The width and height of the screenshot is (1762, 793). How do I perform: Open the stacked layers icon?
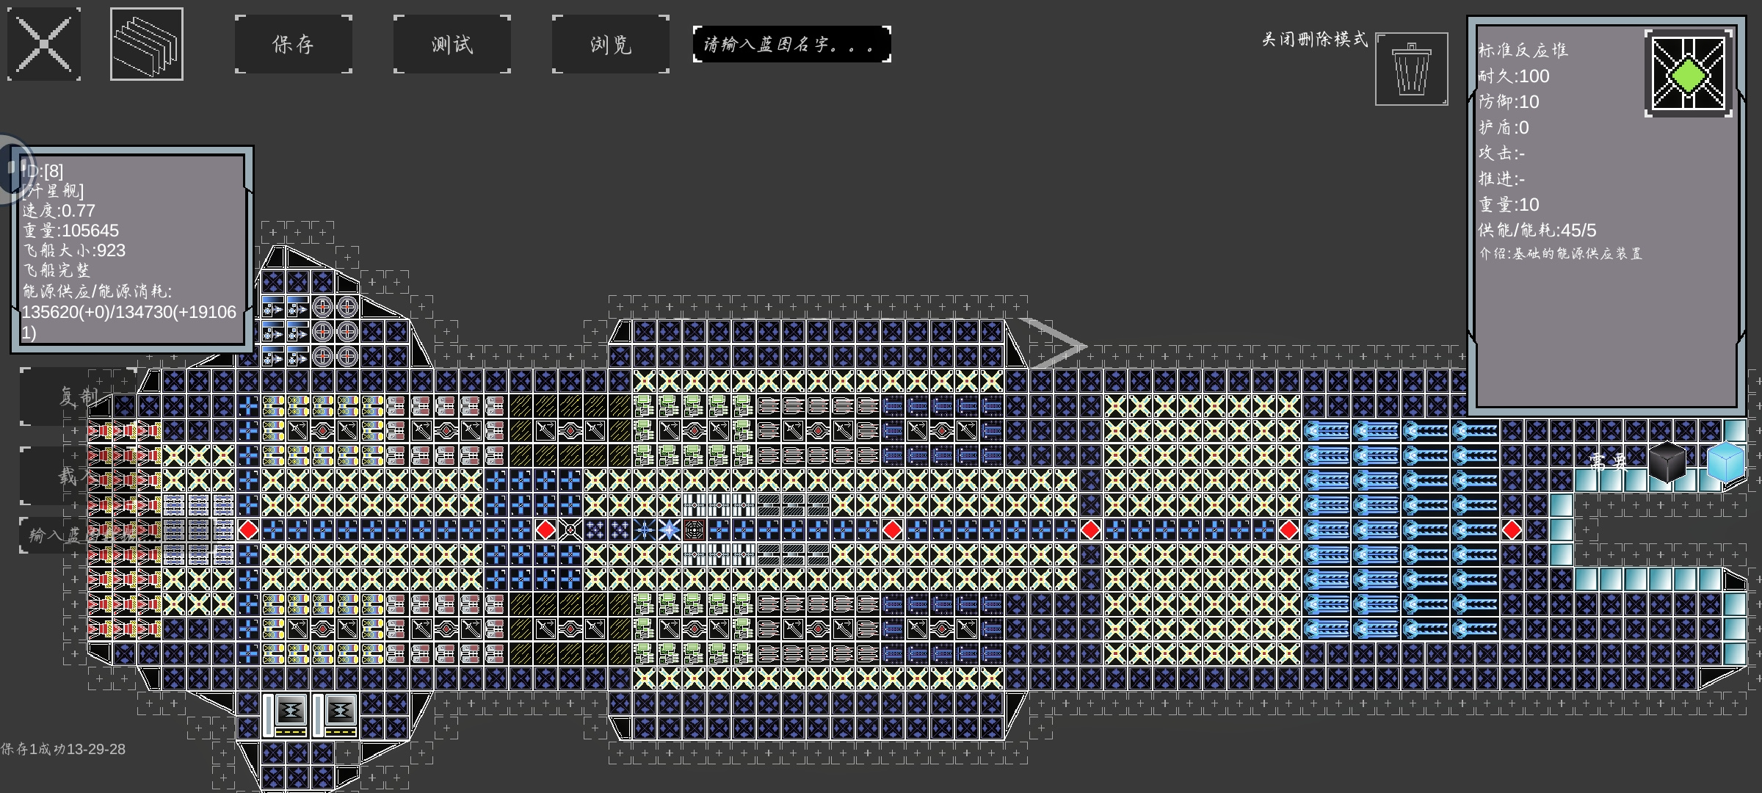coord(147,44)
